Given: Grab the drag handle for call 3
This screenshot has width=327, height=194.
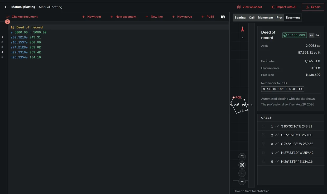Looking at the screenshot, I should click(x=263, y=144).
